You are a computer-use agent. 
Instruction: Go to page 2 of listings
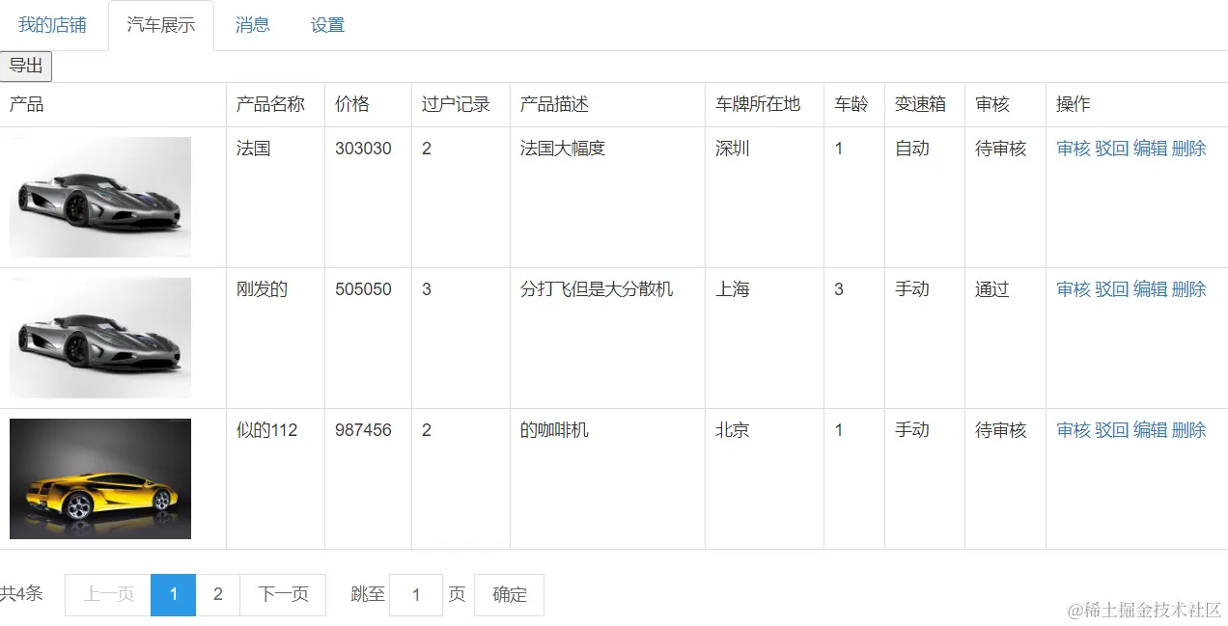point(217,594)
